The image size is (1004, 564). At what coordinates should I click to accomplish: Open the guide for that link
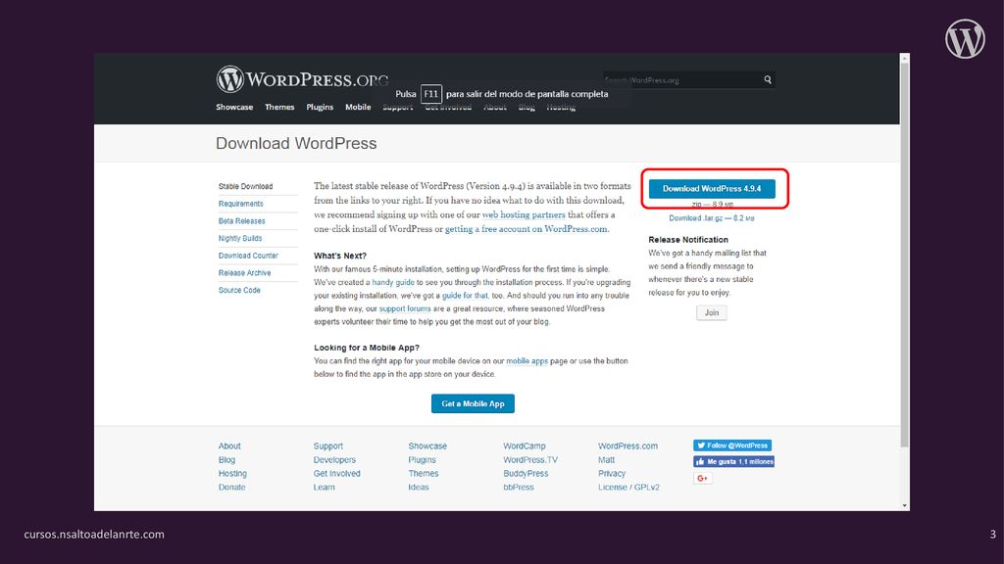pos(465,296)
